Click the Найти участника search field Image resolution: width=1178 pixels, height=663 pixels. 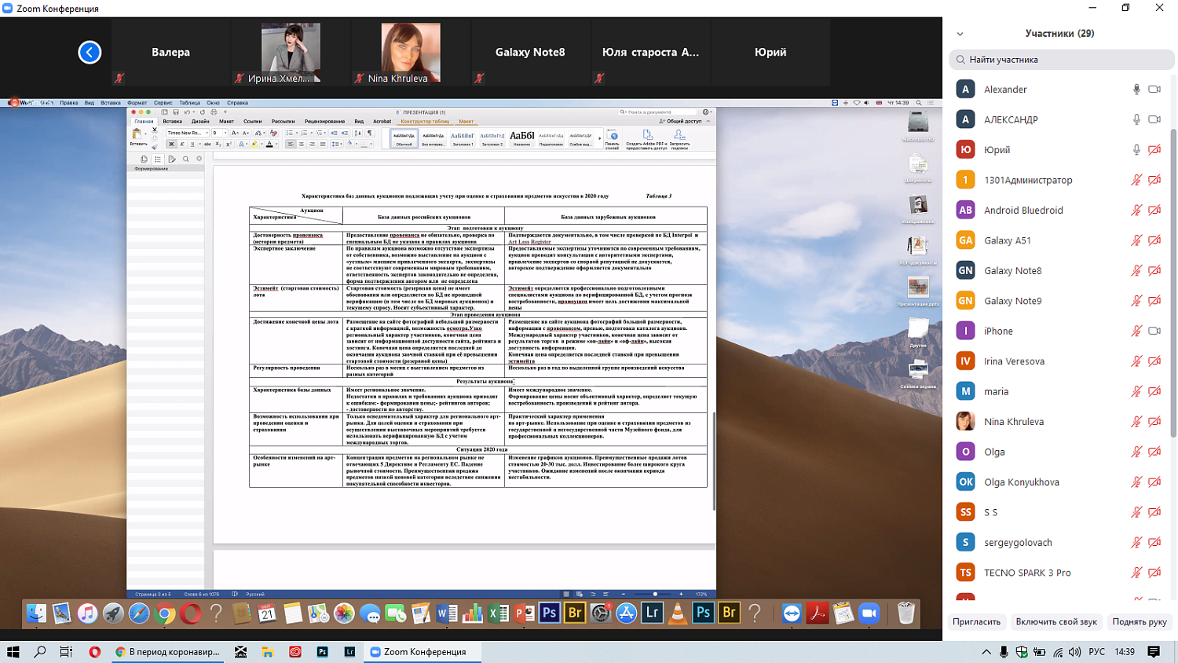click(1062, 60)
